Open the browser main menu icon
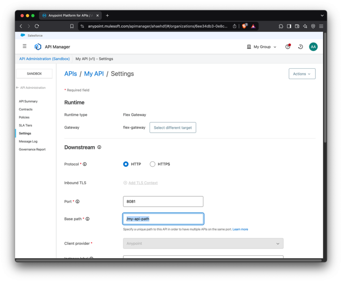The height and width of the screenshot is (282, 342). [x=321, y=26]
